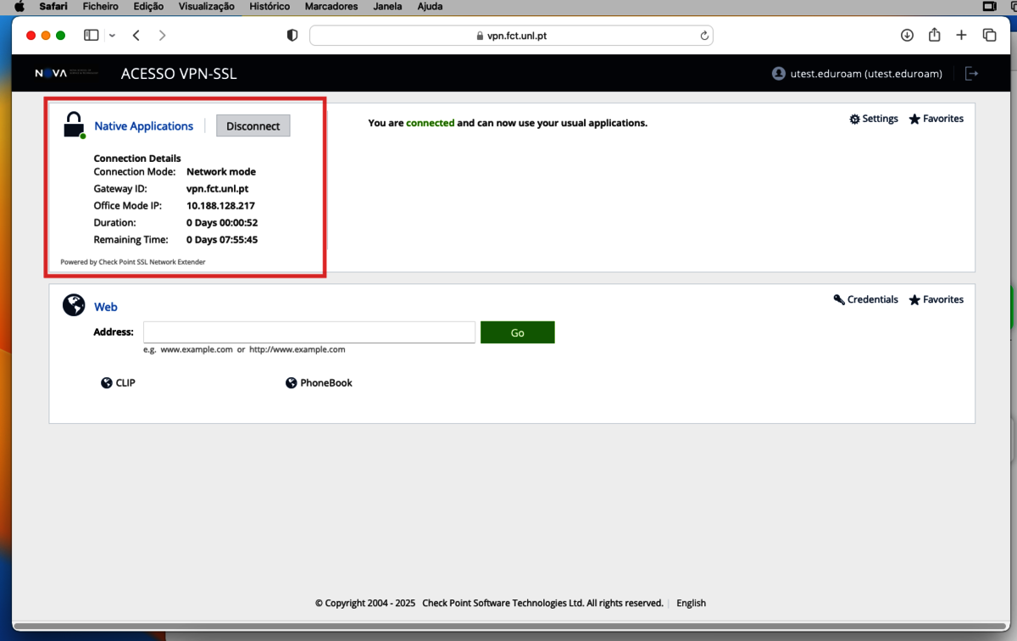Click the reload icon in address bar
Screen dimensions: 1017x641
[703, 36]
